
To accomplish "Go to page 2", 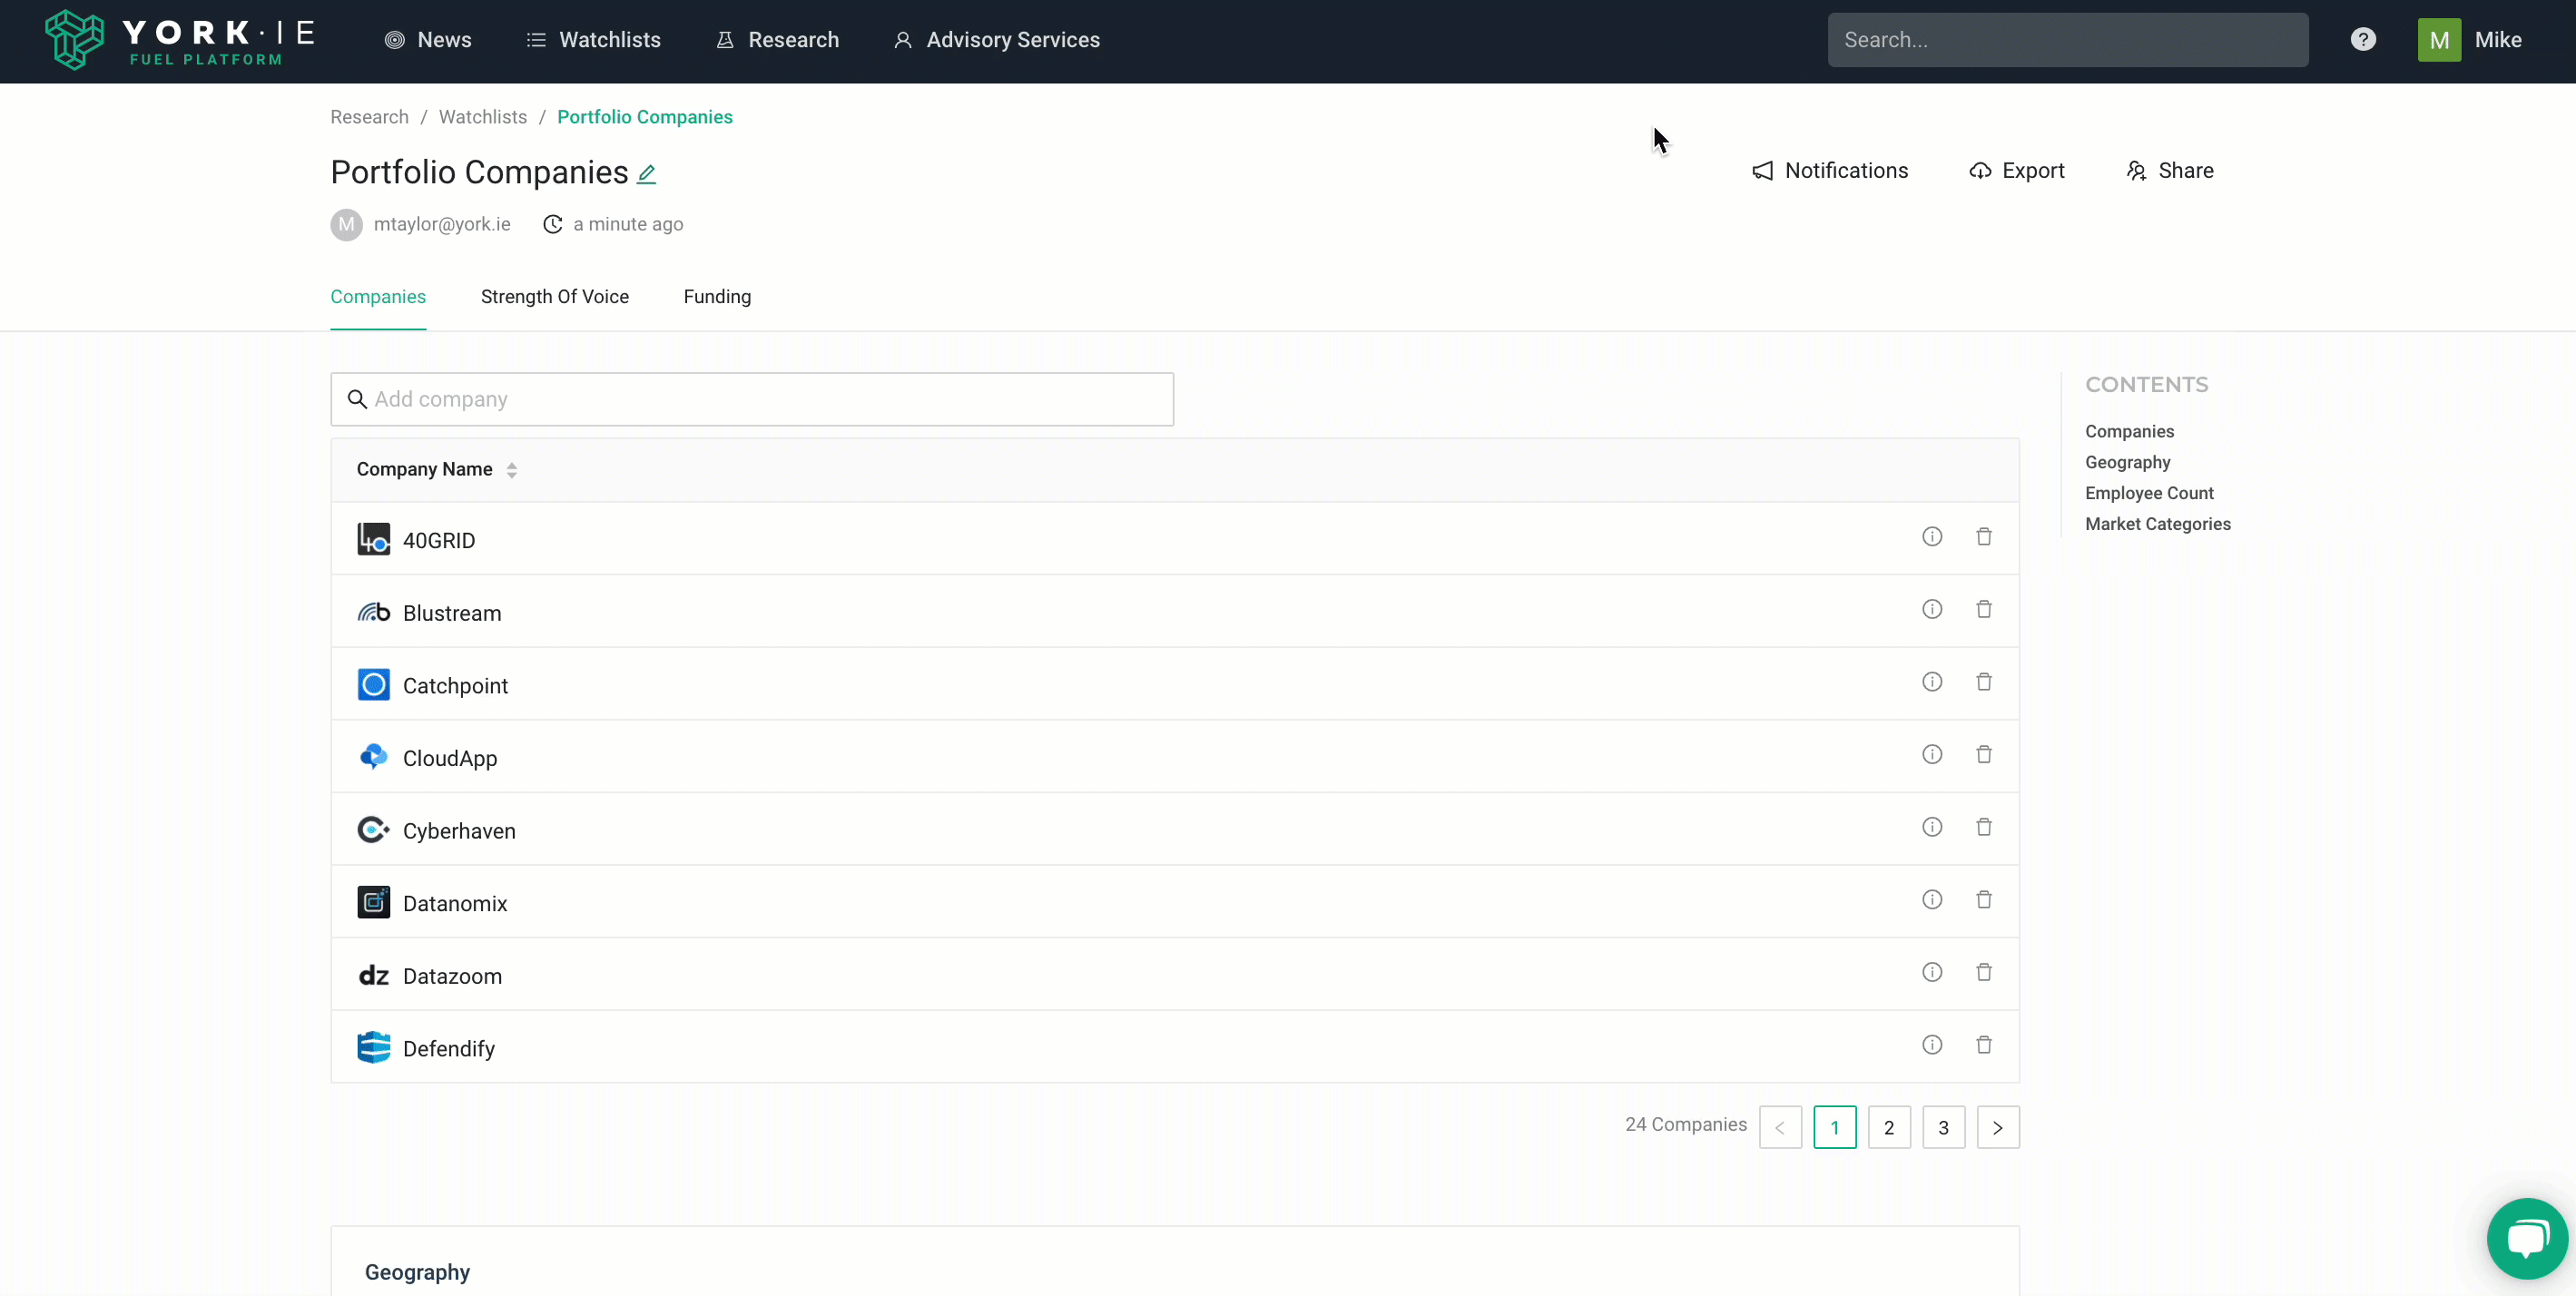I will click(1889, 1128).
